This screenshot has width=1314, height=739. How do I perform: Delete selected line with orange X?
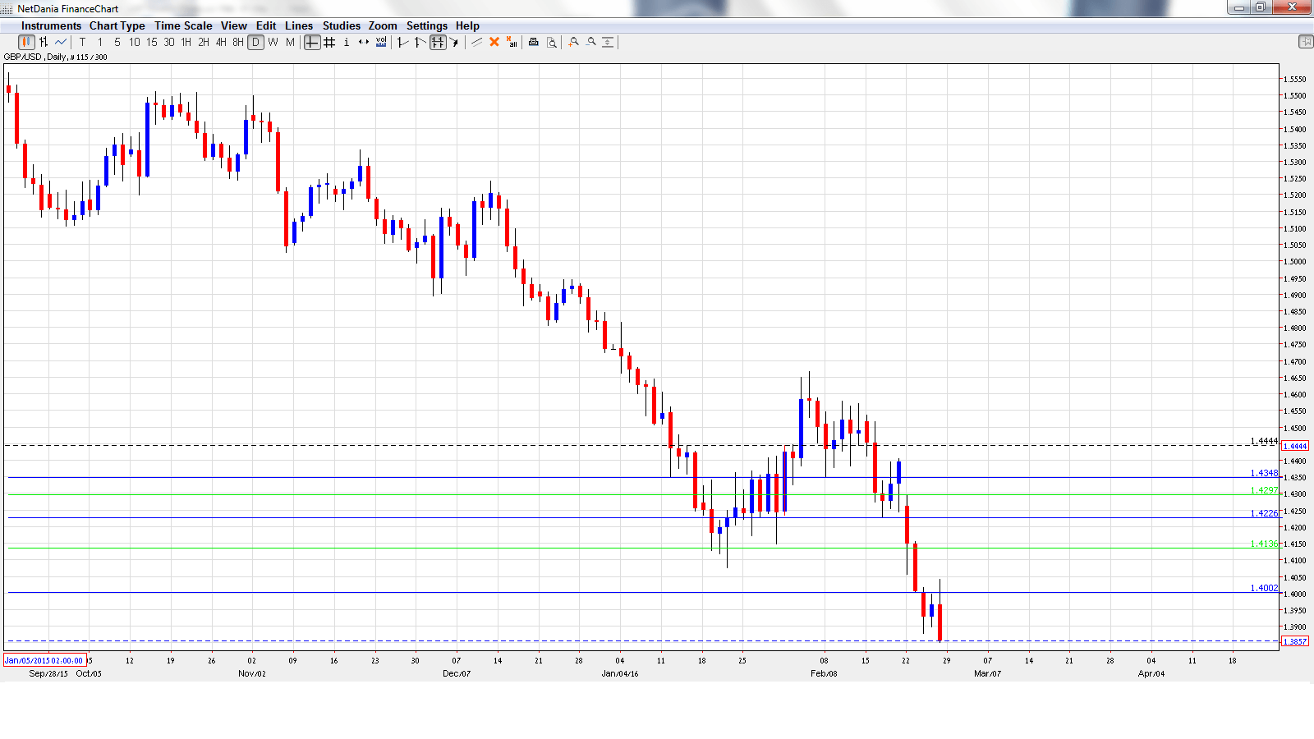tap(494, 43)
